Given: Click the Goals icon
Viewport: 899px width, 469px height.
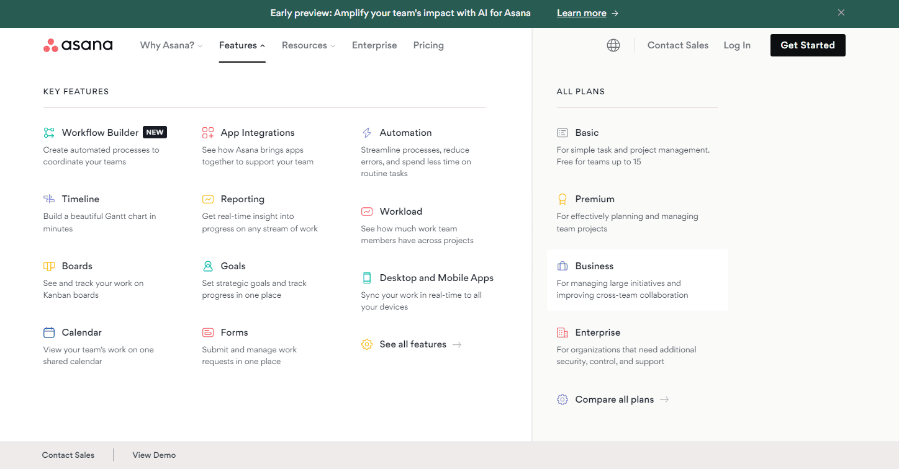Looking at the screenshot, I should coord(208,266).
